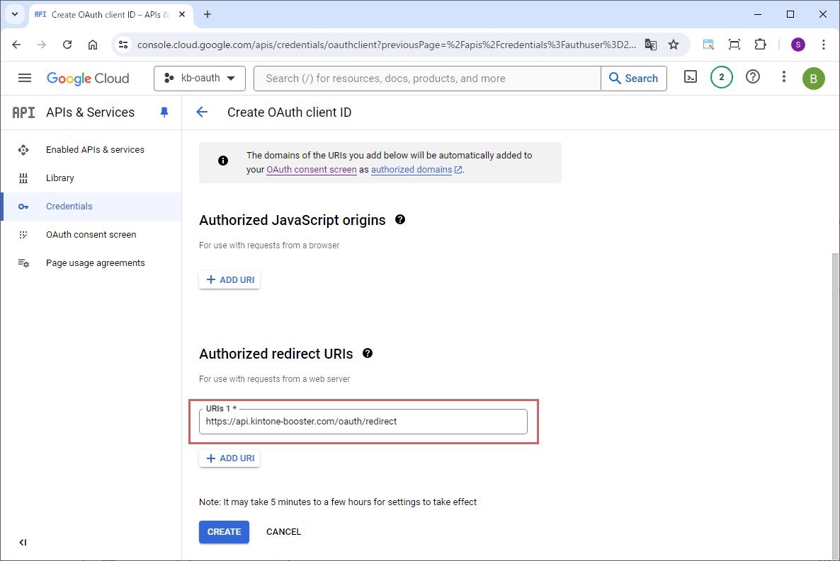Unpin APIs & Services with the pin icon

point(164,112)
